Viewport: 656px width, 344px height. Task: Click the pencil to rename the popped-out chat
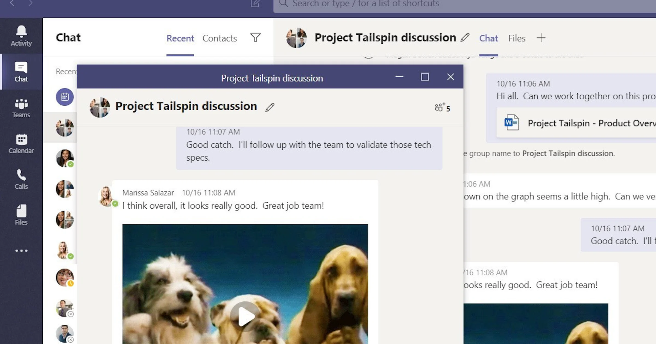click(270, 107)
